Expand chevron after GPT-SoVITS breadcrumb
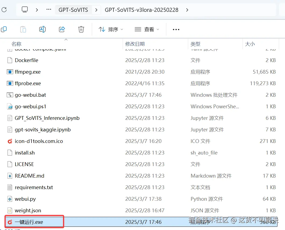The width and height of the screenshot is (285, 230). 96,10
